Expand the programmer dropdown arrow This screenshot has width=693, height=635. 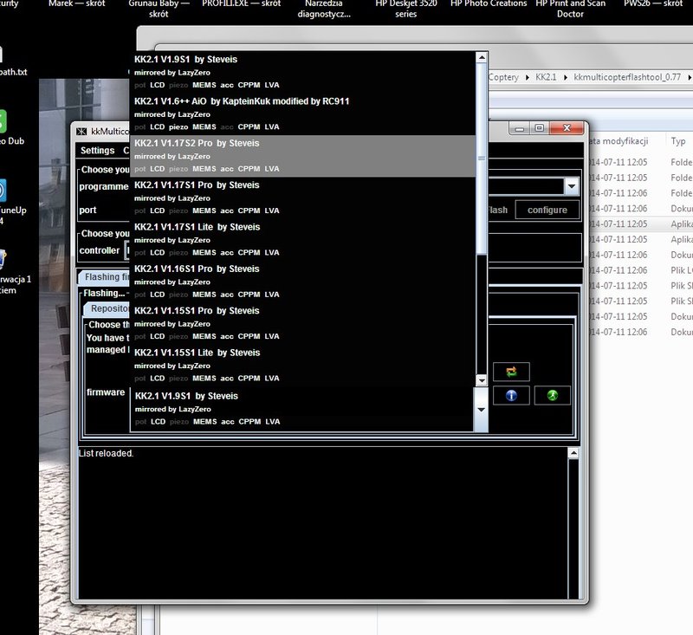[x=572, y=186]
